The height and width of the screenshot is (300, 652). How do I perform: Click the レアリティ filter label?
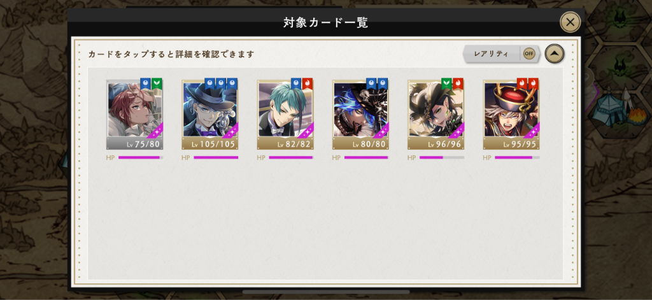(x=491, y=54)
